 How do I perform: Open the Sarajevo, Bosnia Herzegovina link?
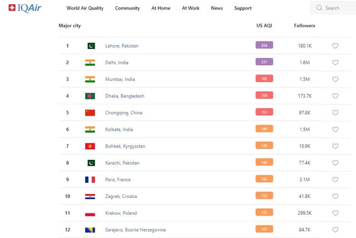click(135, 230)
